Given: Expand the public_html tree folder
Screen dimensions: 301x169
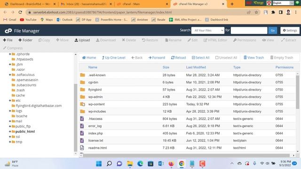Looking at the screenshot, I should pyautogui.click(x=10, y=131).
